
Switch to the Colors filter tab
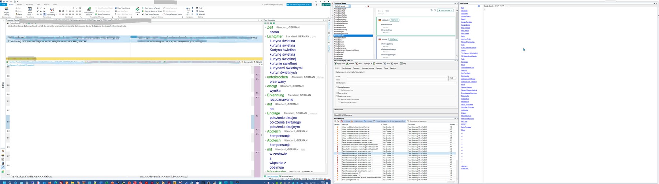click(386, 68)
